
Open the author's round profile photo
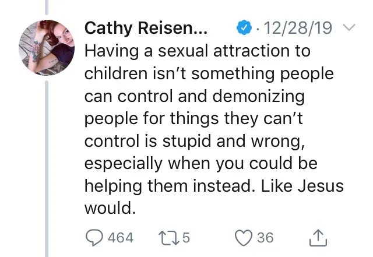click(47, 48)
